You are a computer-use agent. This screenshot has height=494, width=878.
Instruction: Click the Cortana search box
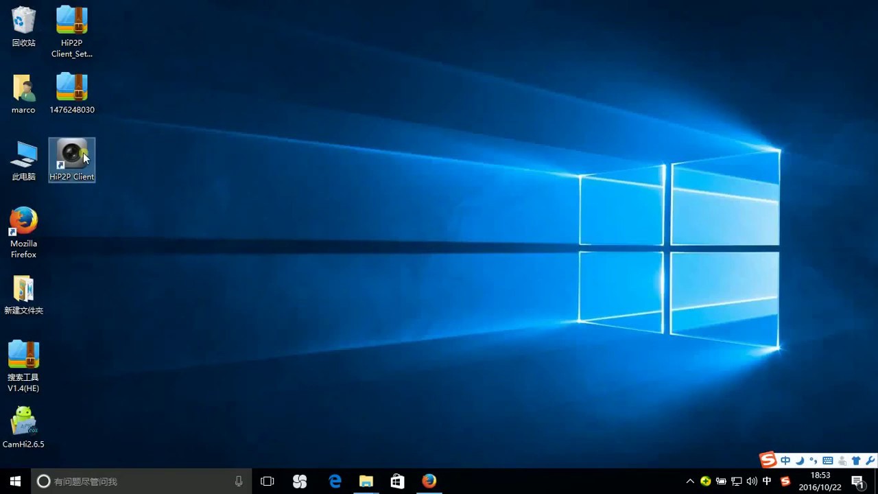pyautogui.click(x=141, y=482)
